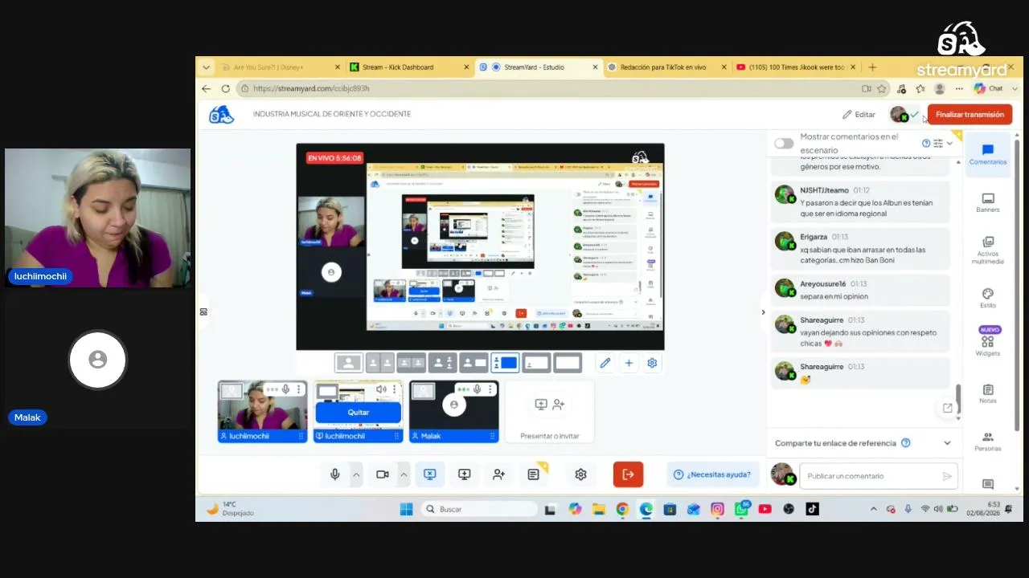Open the Estilo sidebar panel
Viewport: 1029px width, 578px height.
[x=987, y=298]
